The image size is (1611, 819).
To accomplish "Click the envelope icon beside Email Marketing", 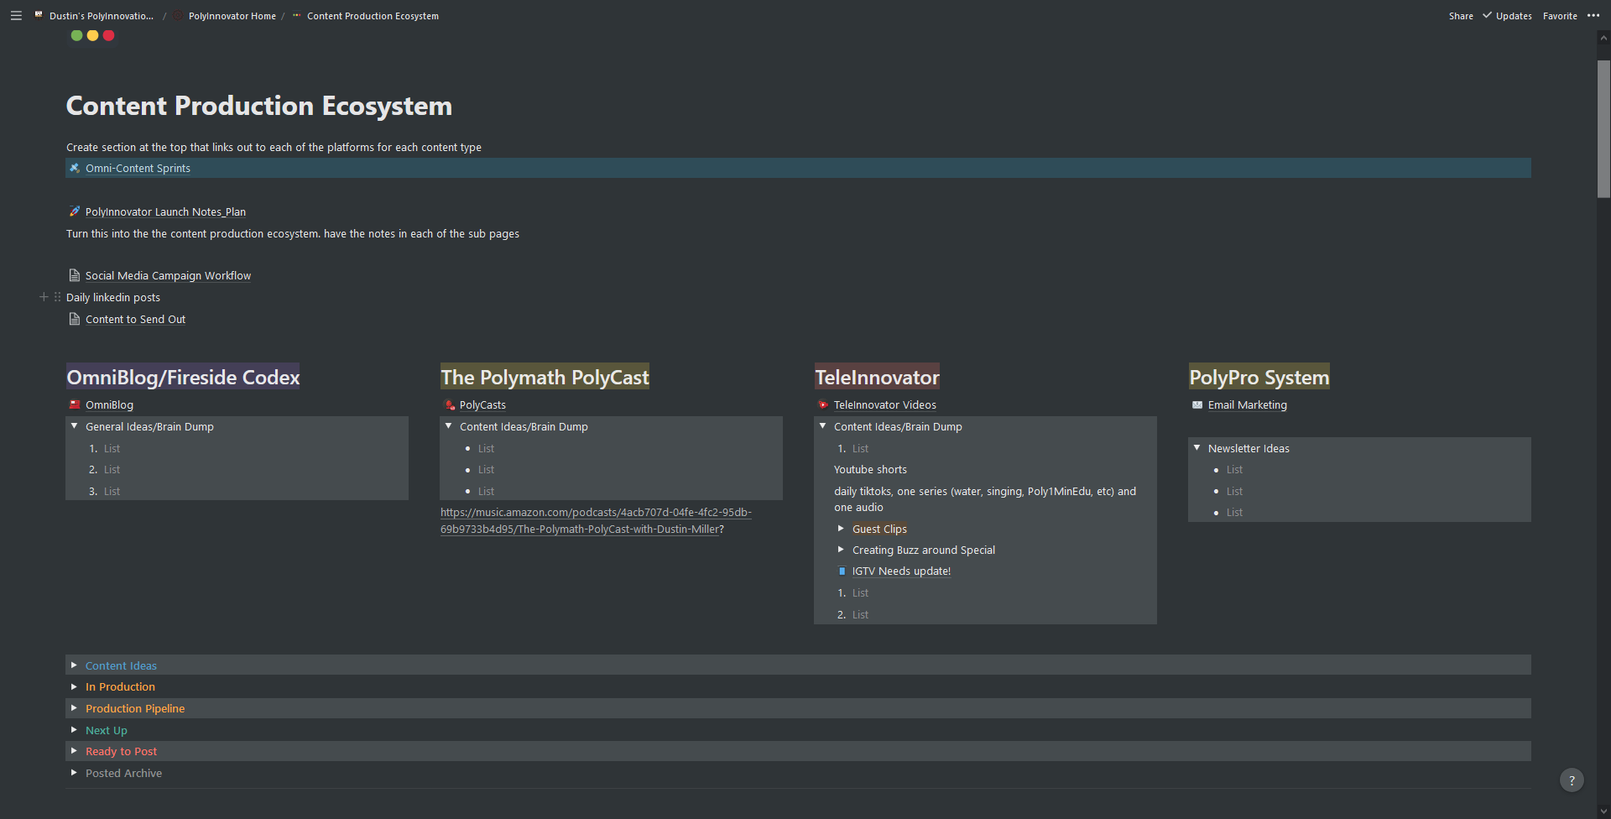I will (1198, 404).
